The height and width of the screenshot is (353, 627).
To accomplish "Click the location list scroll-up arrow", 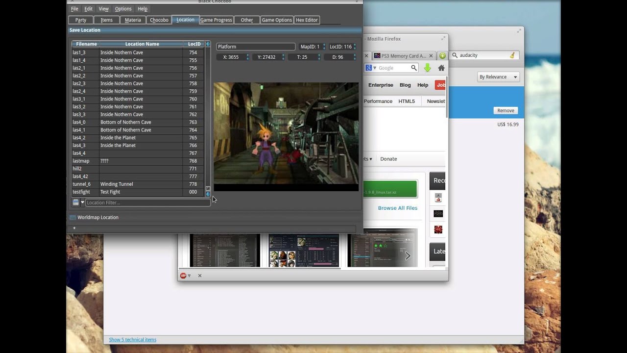I will (x=208, y=44).
